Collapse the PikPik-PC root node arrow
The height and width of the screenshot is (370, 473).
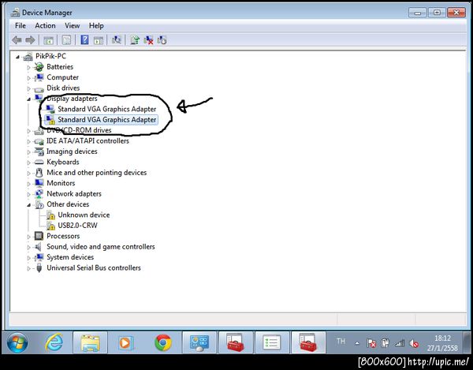[17, 57]
